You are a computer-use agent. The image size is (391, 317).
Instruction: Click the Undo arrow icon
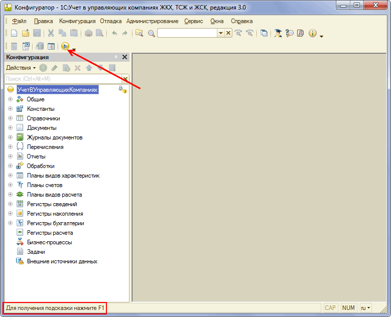[x=114, y=33]
